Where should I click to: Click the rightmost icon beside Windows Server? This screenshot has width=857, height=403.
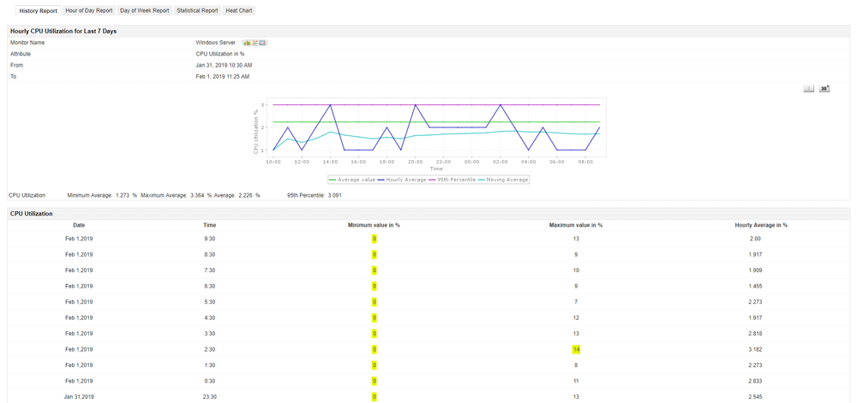point(263,43)
